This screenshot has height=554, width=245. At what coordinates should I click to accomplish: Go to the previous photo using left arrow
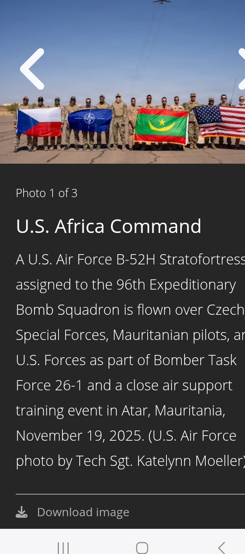click(x=32, y=69)
